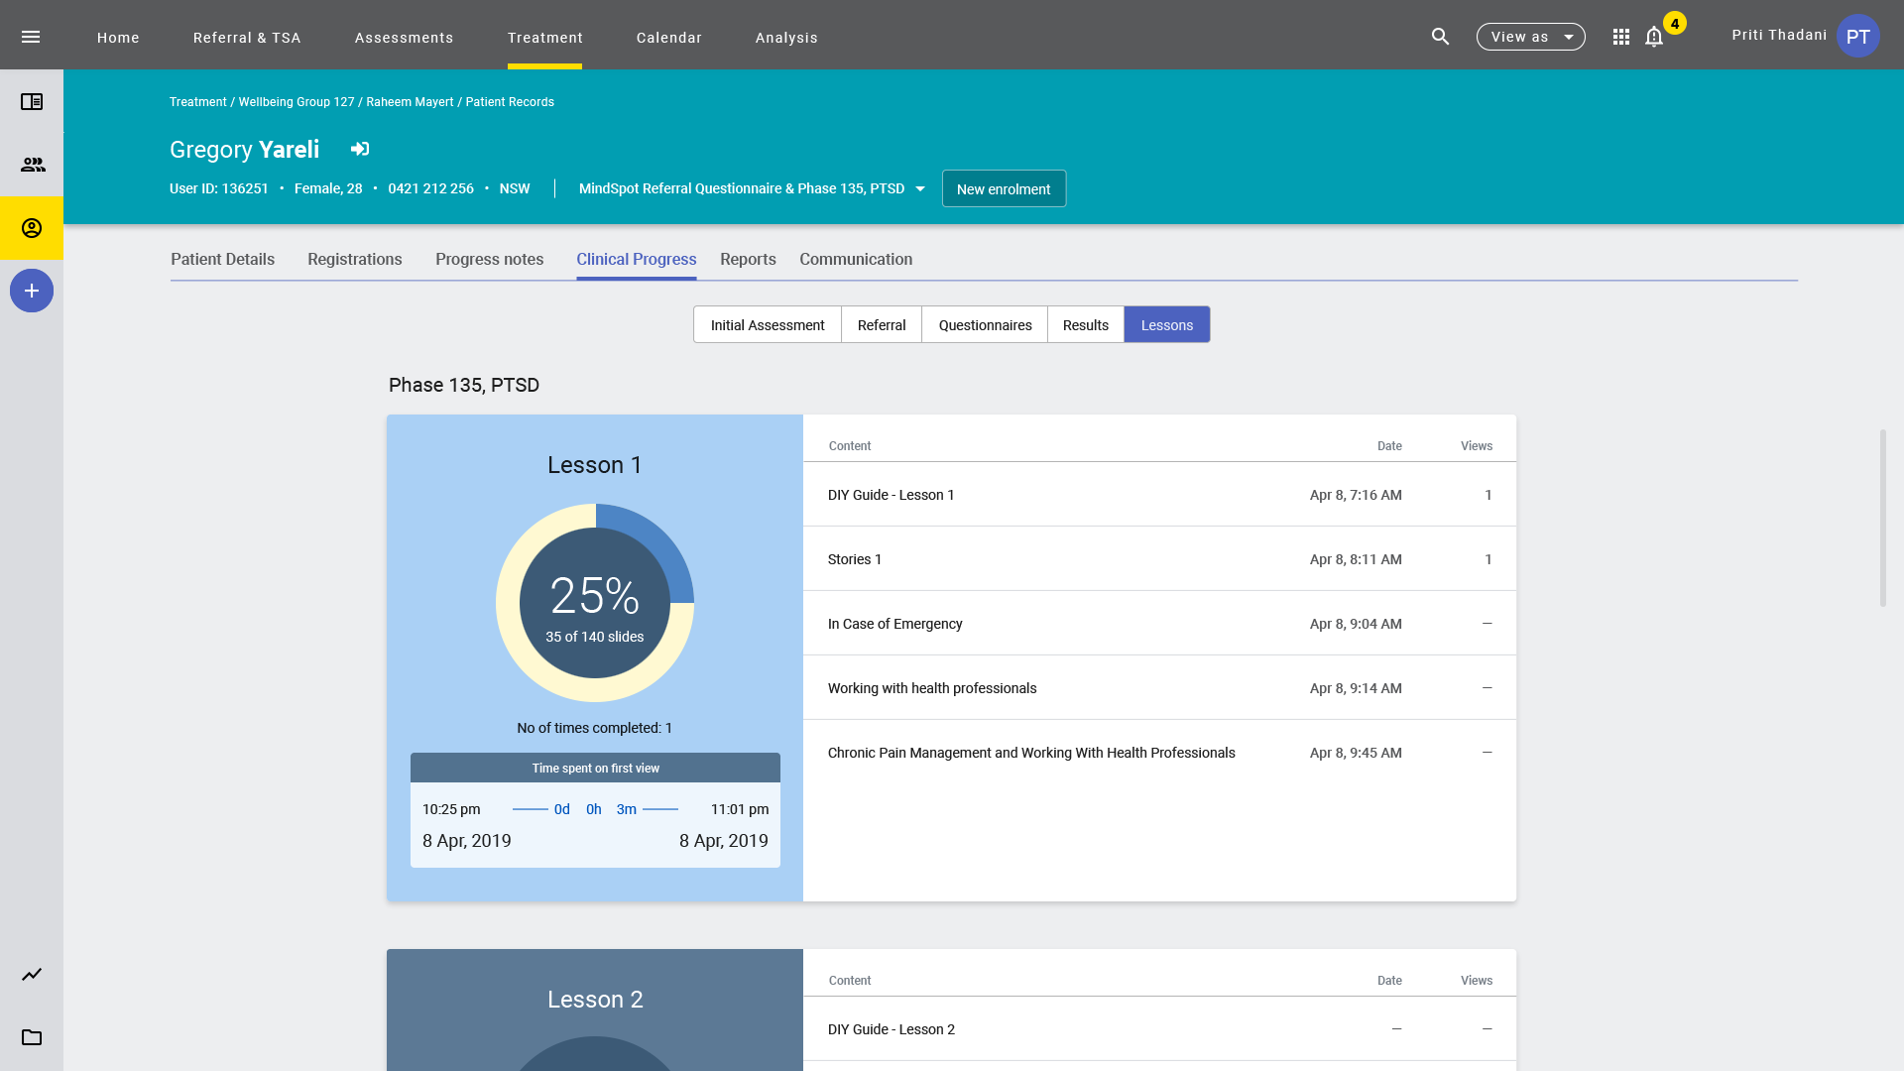Screen dimensions: 1904x1071
Task: Click the Phase 135, PTSD heading
Action: coord(464,385)
